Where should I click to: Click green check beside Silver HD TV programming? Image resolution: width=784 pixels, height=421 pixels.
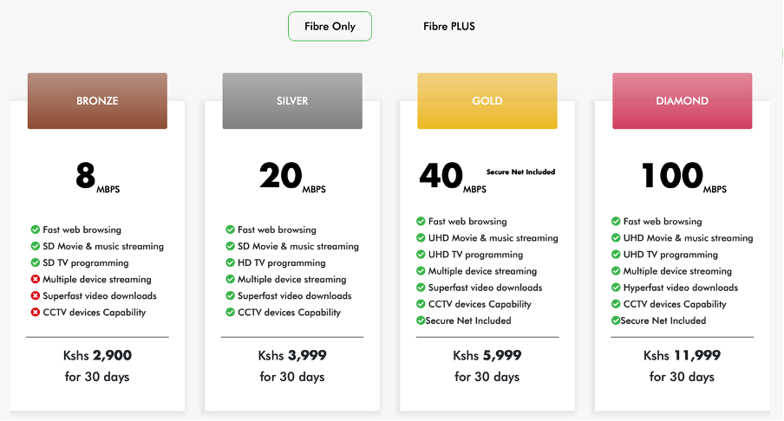pos(231,262)
